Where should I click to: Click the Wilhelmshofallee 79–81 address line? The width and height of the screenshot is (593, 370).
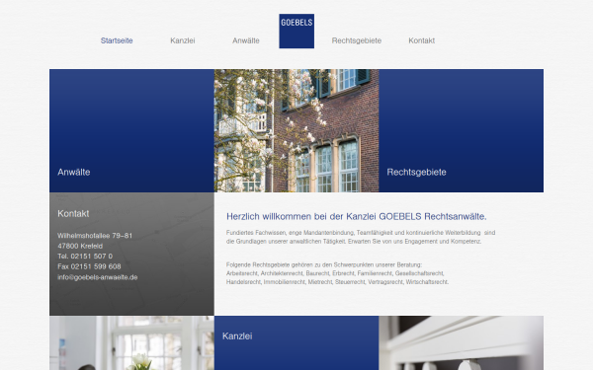95,236
